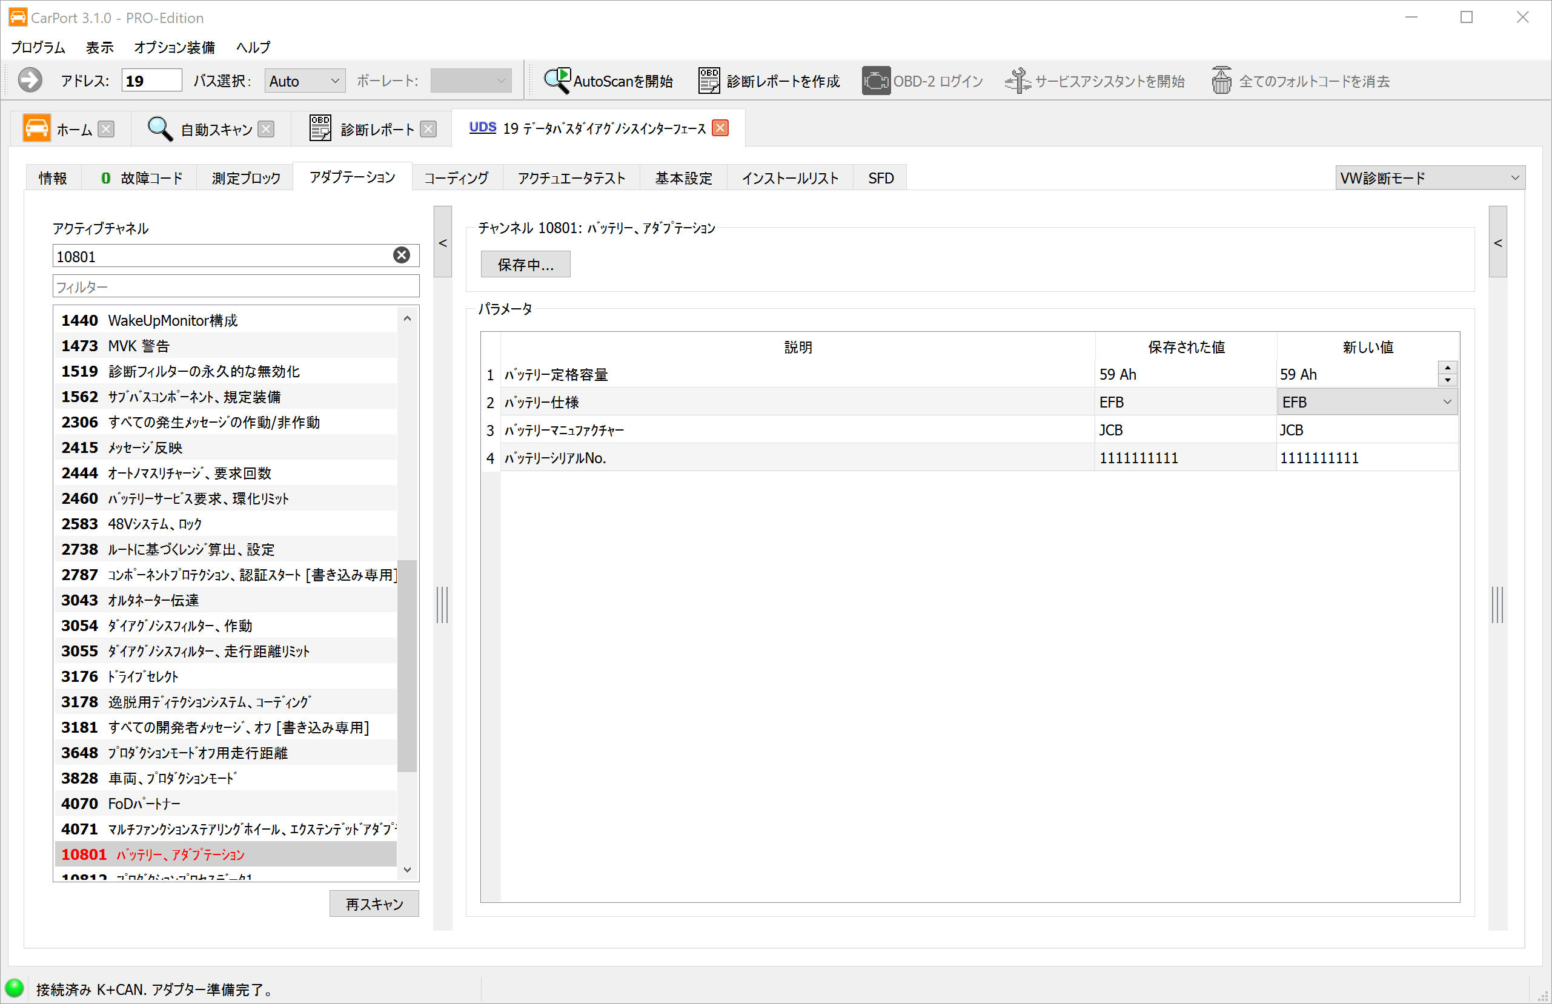Switch to the コーディング tab
This screenshot has height=1004, width=1552.
457,178
